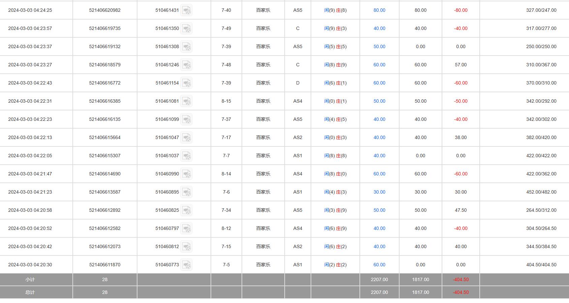Open video replay icon for round 510460990
This screenshot has height=303, width=569.
[186, 174]
